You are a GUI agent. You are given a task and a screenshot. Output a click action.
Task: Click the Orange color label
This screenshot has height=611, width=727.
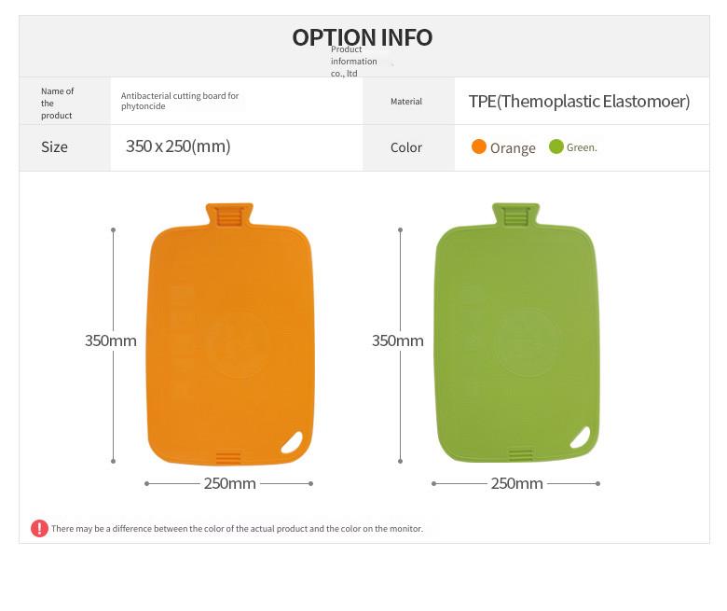pyautogui.click(x=513, y=148)
